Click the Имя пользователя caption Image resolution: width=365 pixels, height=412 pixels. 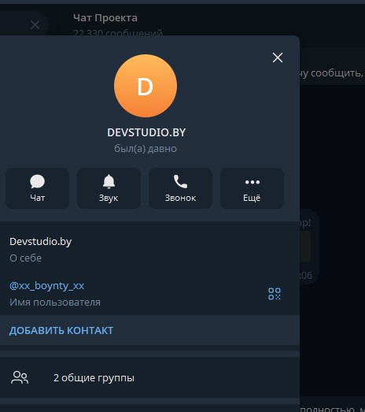[x=55, y=303]
